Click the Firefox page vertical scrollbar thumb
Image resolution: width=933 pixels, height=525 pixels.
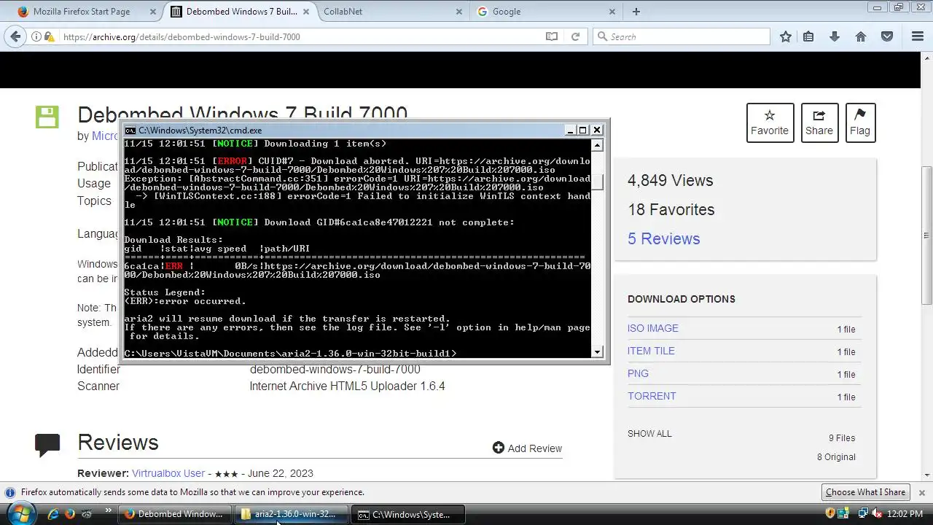click(927, 236)
